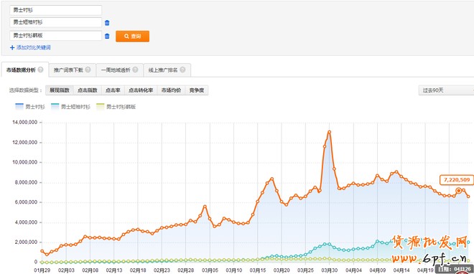Click the 6,000,000 y-axis label
This screenshot has width=474, height=274.
coord(26,202)
